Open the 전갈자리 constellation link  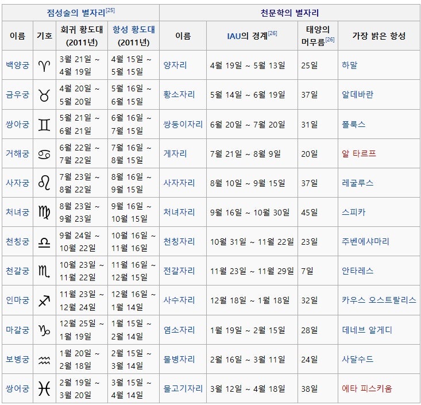[x=179, y=271]
